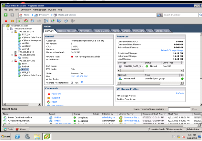The width and height of the screenshot is (202, 141).
Task: Click Refresh in VM Storage Profiles
Action: click(x=180, y=93)
